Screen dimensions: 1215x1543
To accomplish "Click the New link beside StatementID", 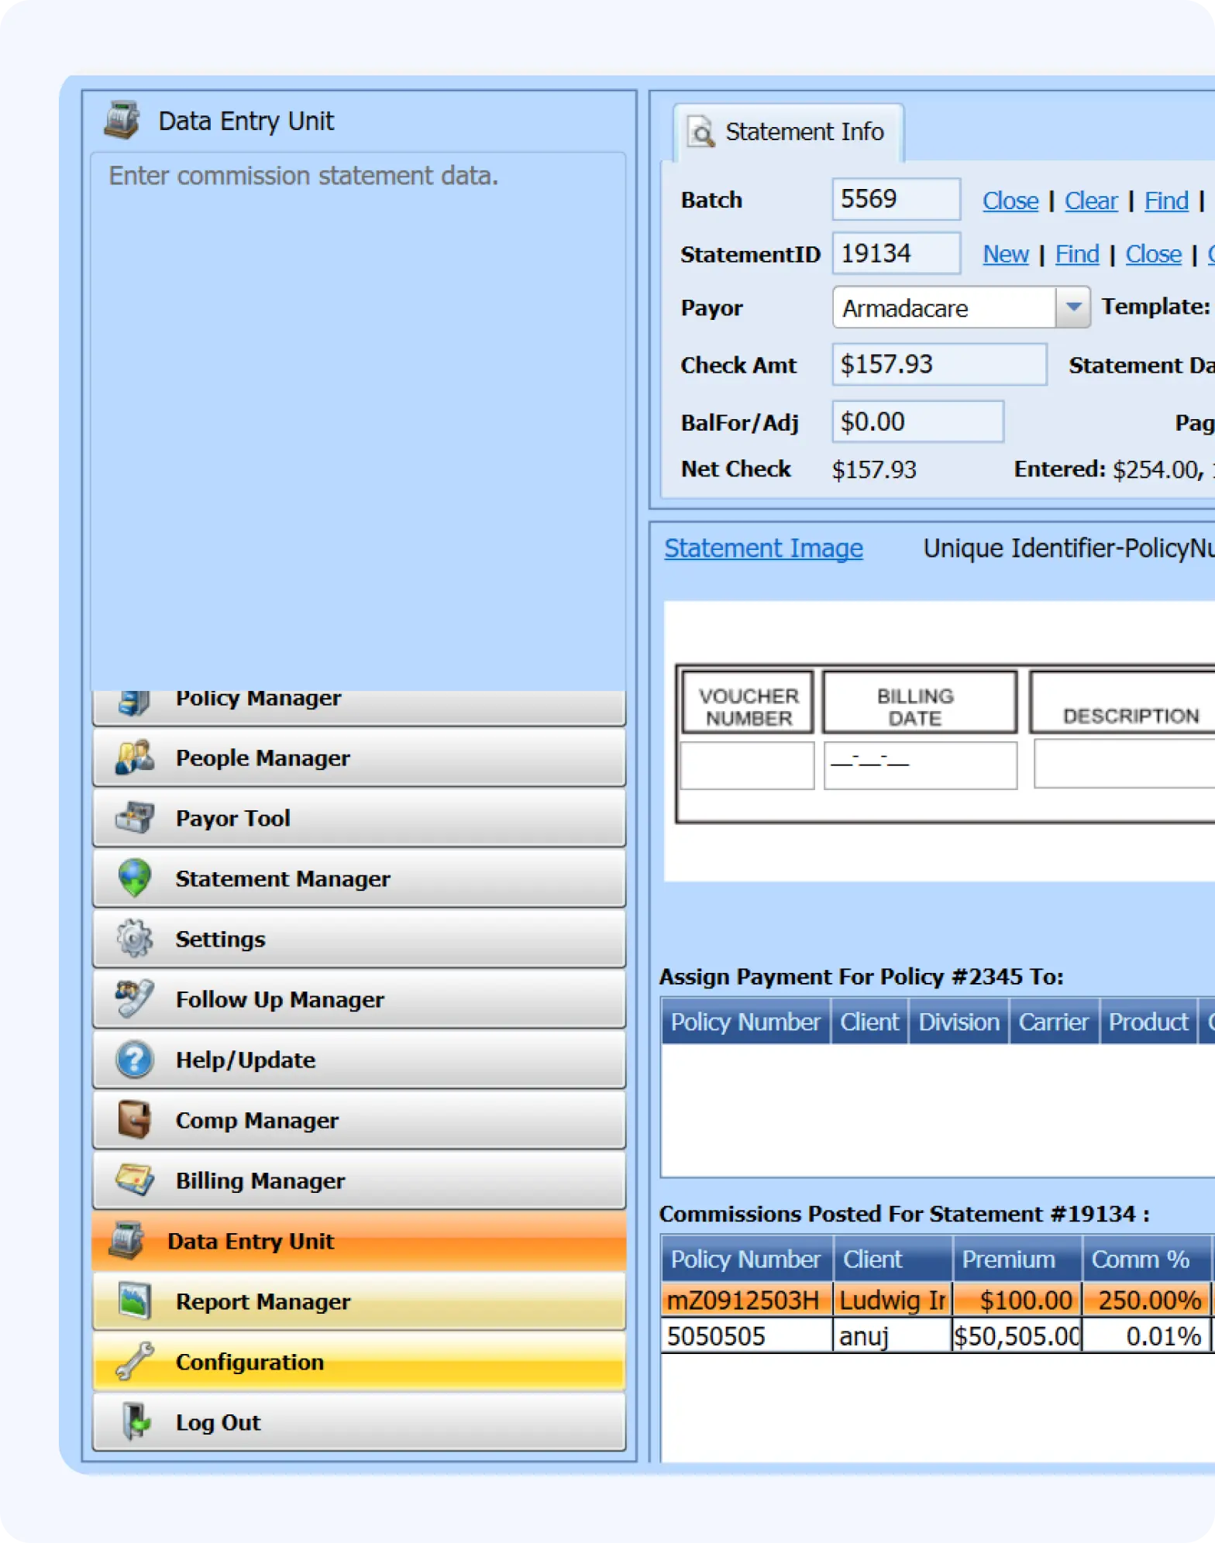I will pos(1005,254).
